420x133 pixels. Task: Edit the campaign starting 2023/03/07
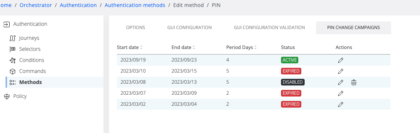click(341, 93)
